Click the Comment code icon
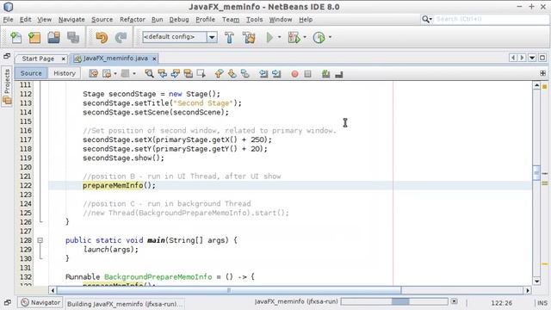Image resolution: width=551 pixels, height=310 pixels. [325, 74]
